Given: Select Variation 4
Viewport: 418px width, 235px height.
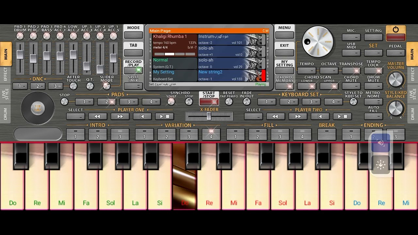Looking at the screenshot, I should (211, 134).
